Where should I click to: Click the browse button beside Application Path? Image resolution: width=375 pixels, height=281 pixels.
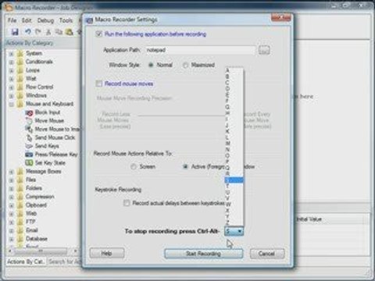[264, 50]
